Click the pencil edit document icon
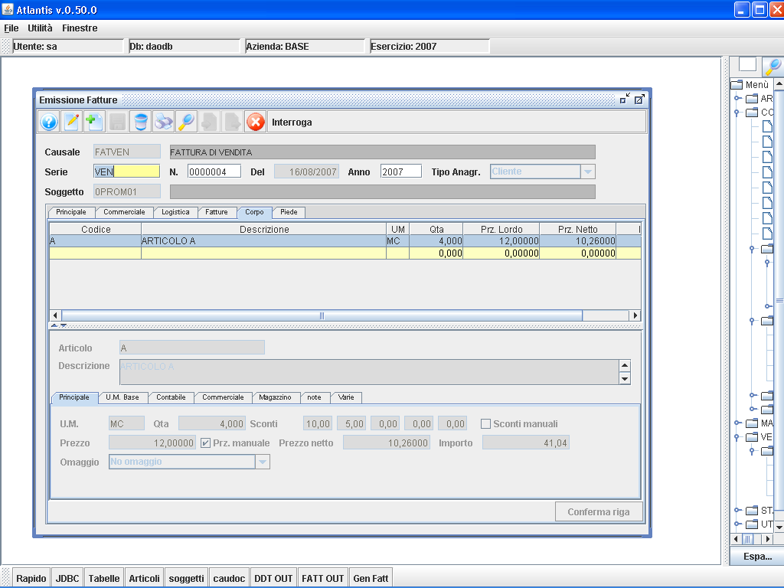Image resolution: width=784 pixels, height=588 pixels. coord(71,122)
